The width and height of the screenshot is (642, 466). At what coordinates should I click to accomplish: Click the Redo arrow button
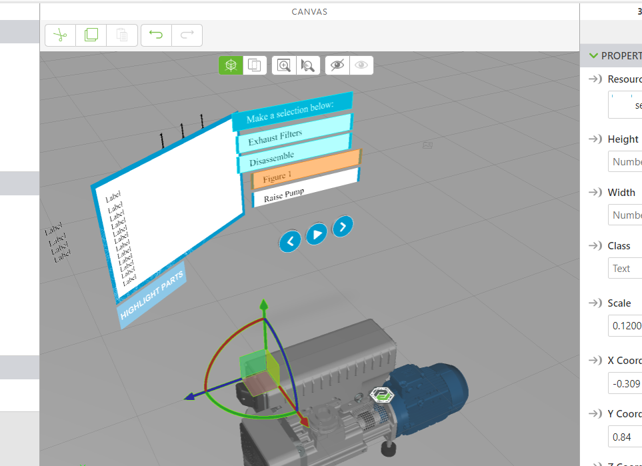pyautogui.click(x=187, y=35)
